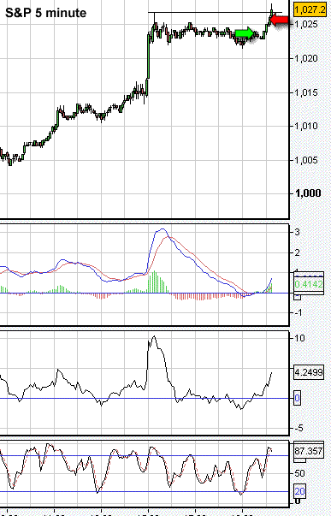Select the yellow 1,027.2 current price label
Viewport: 331px width, 516px height.
310,9
